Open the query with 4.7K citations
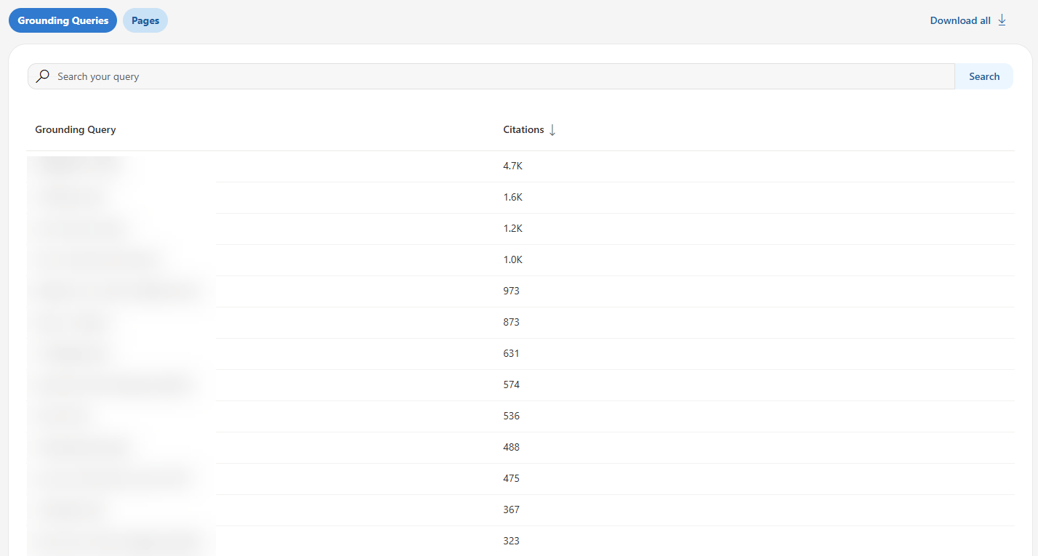 512,166
